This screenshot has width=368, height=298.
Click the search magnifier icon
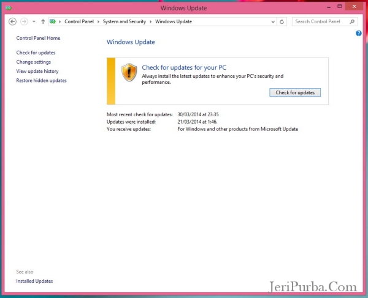[x=352, y=21]
